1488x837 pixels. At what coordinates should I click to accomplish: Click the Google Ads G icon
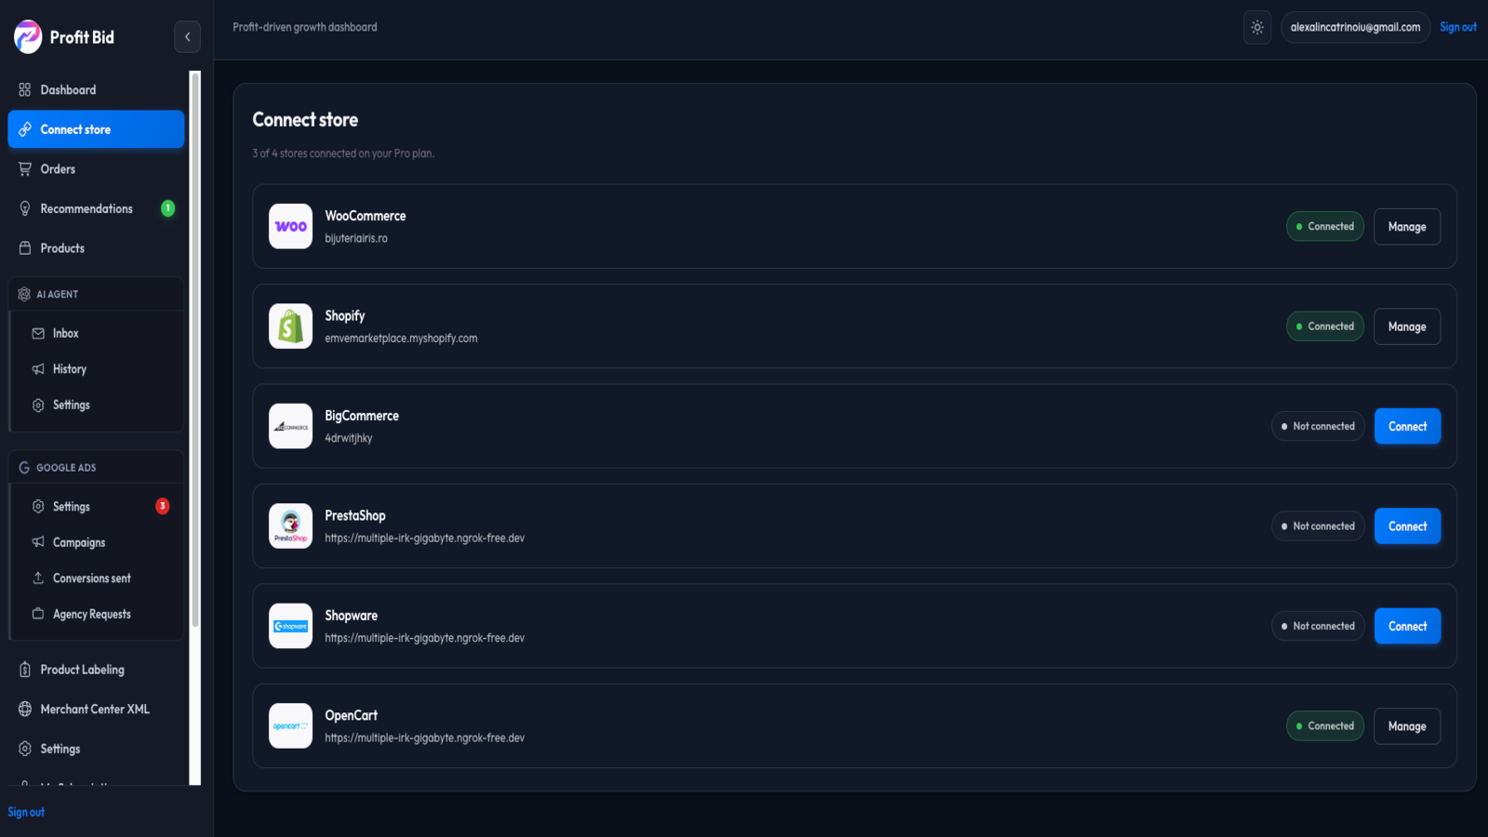point(24,468)
